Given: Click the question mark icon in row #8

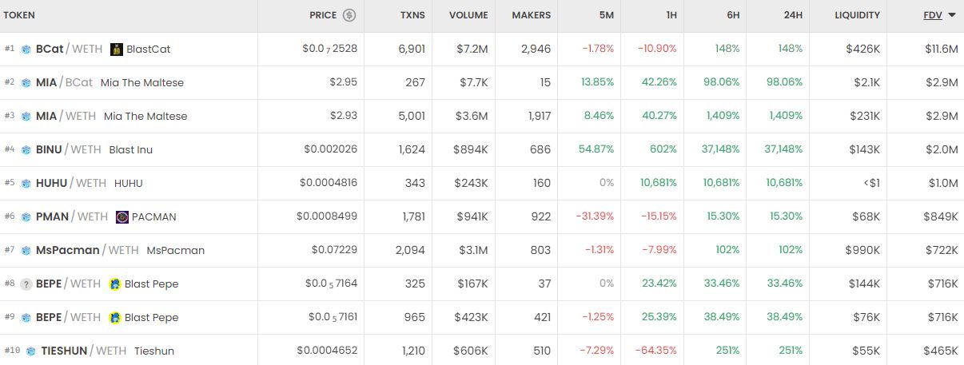Looking at the screenshot, I should (26, 284).
